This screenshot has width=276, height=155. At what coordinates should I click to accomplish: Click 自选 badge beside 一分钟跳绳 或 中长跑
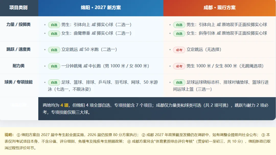(54, 66)
